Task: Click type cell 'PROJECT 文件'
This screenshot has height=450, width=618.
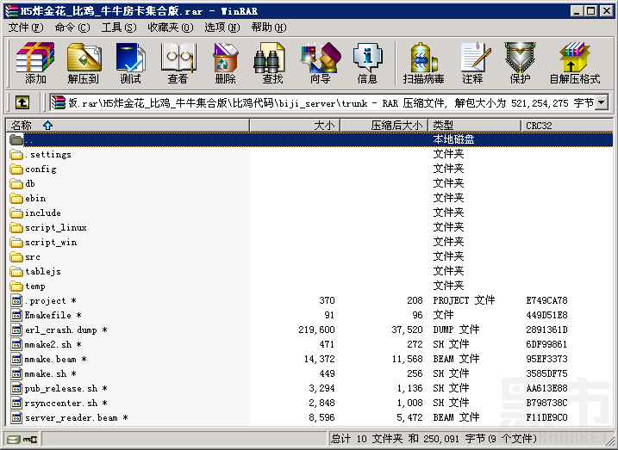Action: coord(464,300)
